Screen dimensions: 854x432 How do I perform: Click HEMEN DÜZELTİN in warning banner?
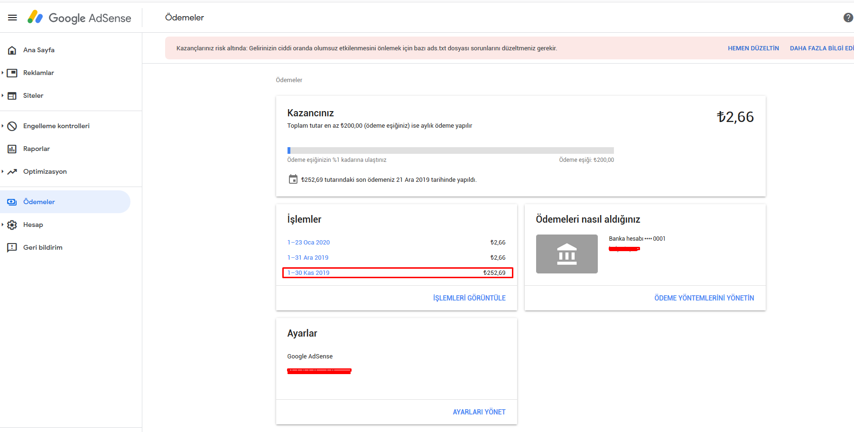tap(753, 48)
